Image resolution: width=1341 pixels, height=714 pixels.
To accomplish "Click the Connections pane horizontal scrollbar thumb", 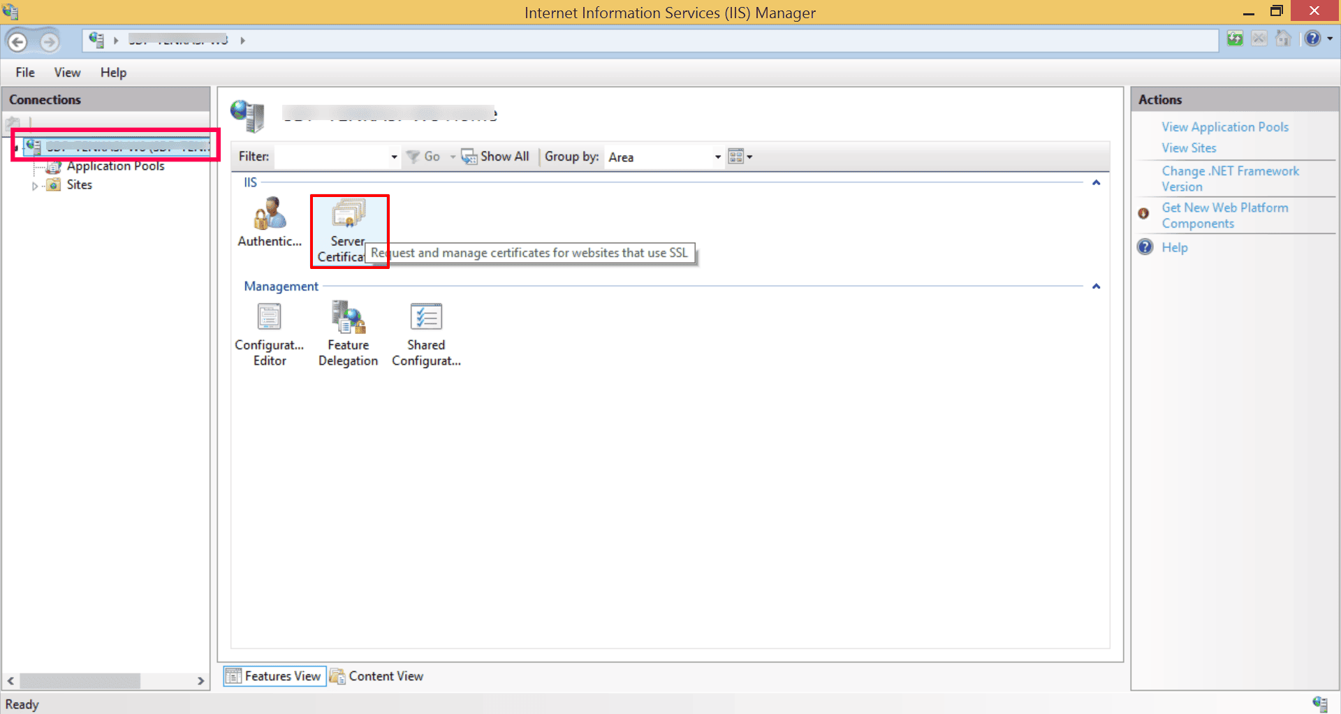I will (x=80, y=680).
